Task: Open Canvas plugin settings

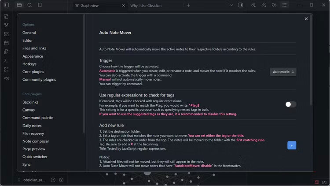Action: pyautogui.click(x=29, y=110)
